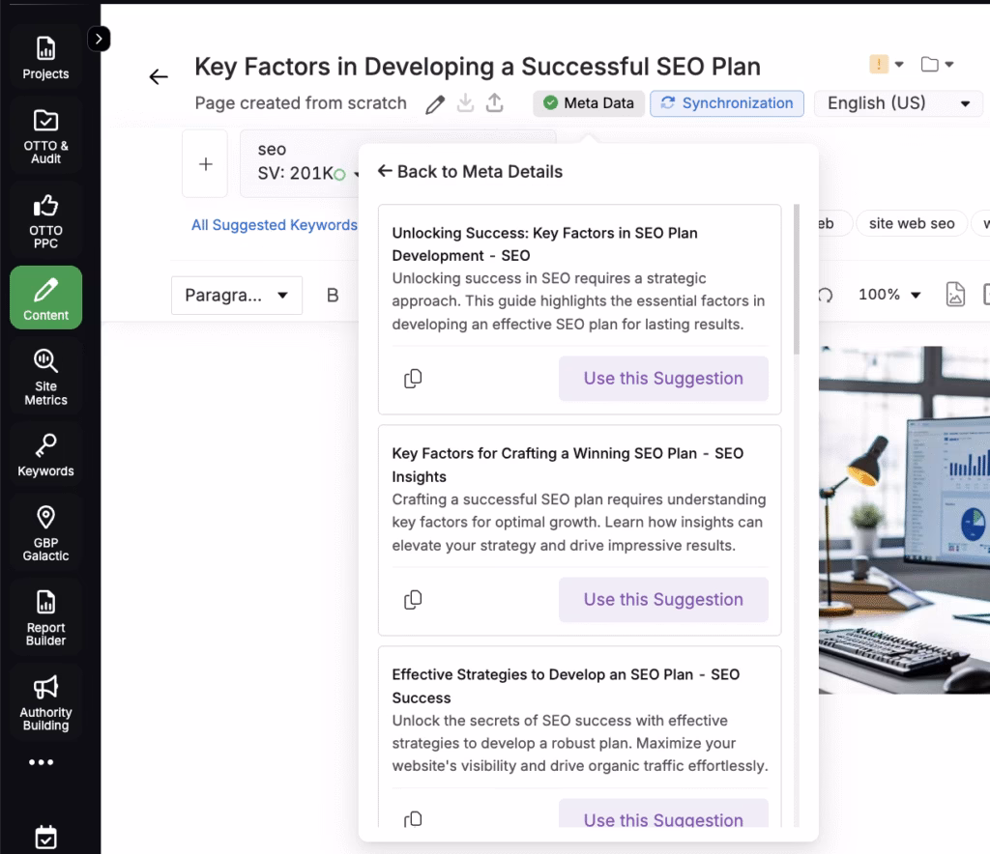Open Projects in the sidebar

(45, 57)
